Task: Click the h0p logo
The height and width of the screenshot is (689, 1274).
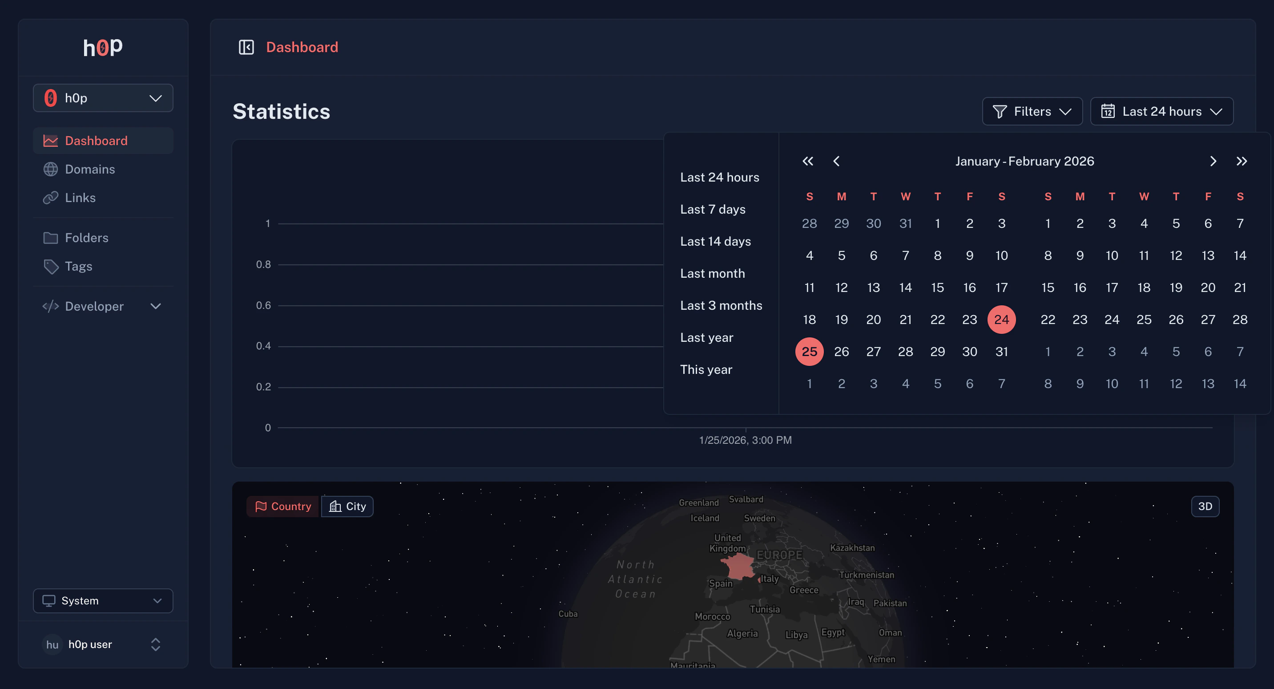Action: click(102, 47)
